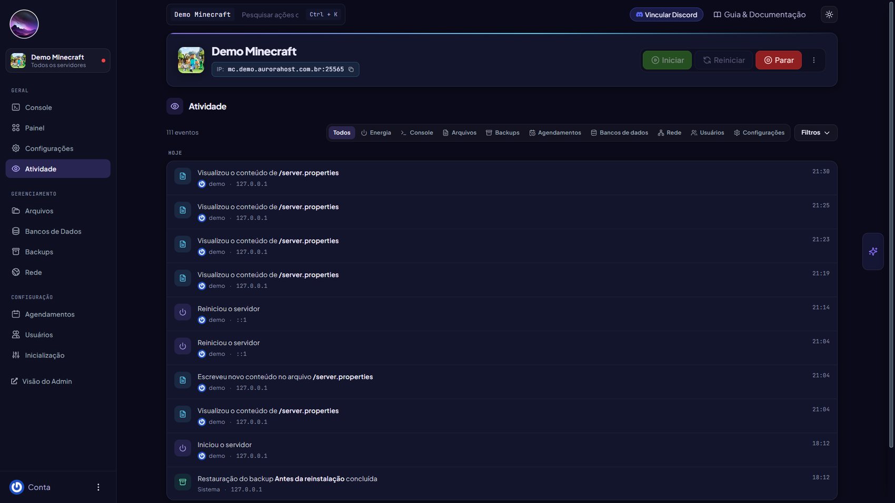This screenshot has height=503, width=895.
Task: Open Usuários in sidebar
Action: click(x=58, y=335)
